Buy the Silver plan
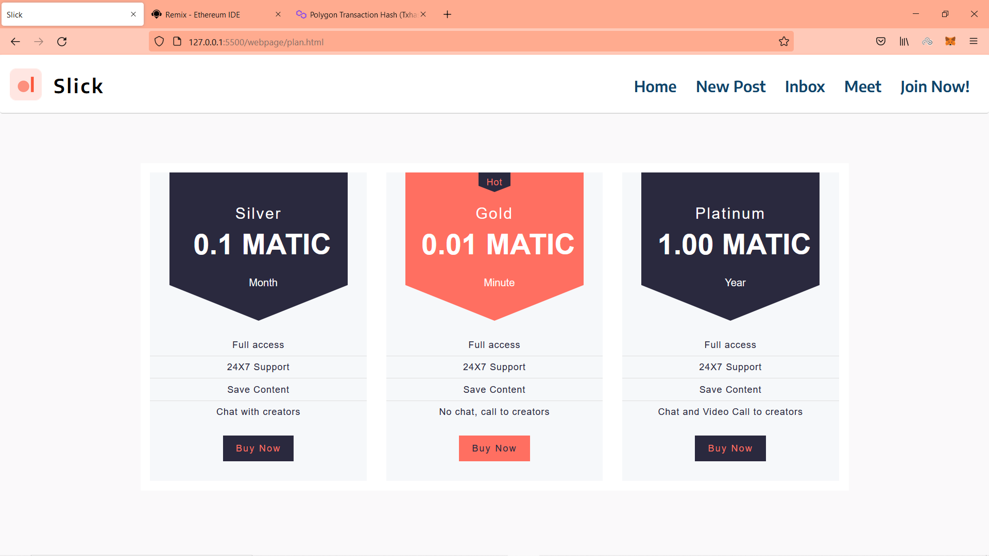The image size is (989, 556). [258, 448]
